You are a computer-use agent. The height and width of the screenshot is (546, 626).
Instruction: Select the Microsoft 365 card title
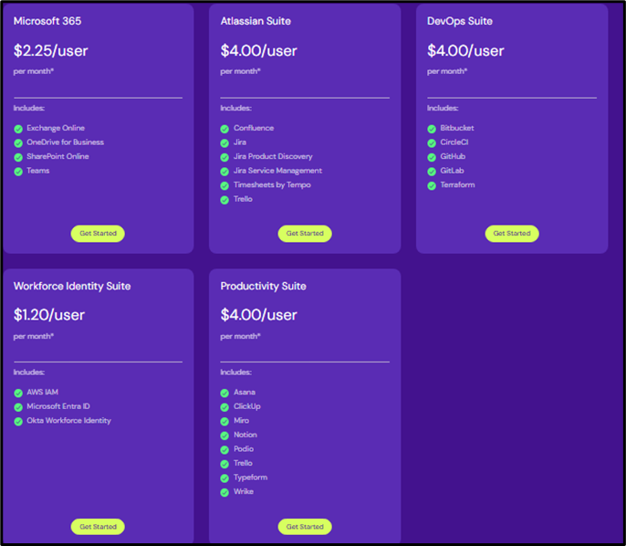pyautogui.click(x=47, y=21)
